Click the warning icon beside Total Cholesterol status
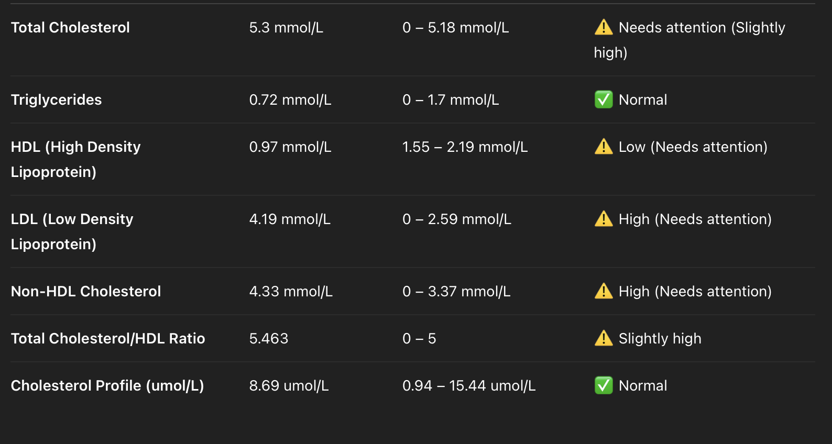The image size is (832, 444). pos(604,27)
